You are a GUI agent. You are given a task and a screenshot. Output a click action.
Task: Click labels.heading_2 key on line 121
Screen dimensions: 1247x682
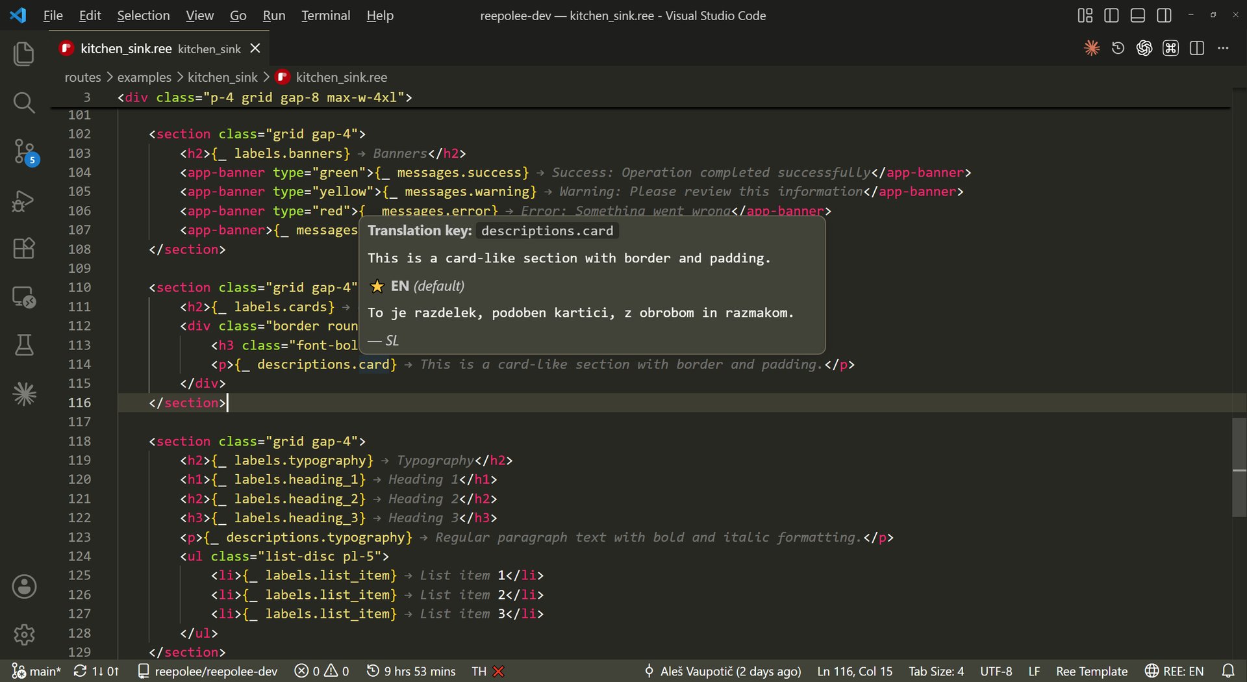tap(296, 499)
